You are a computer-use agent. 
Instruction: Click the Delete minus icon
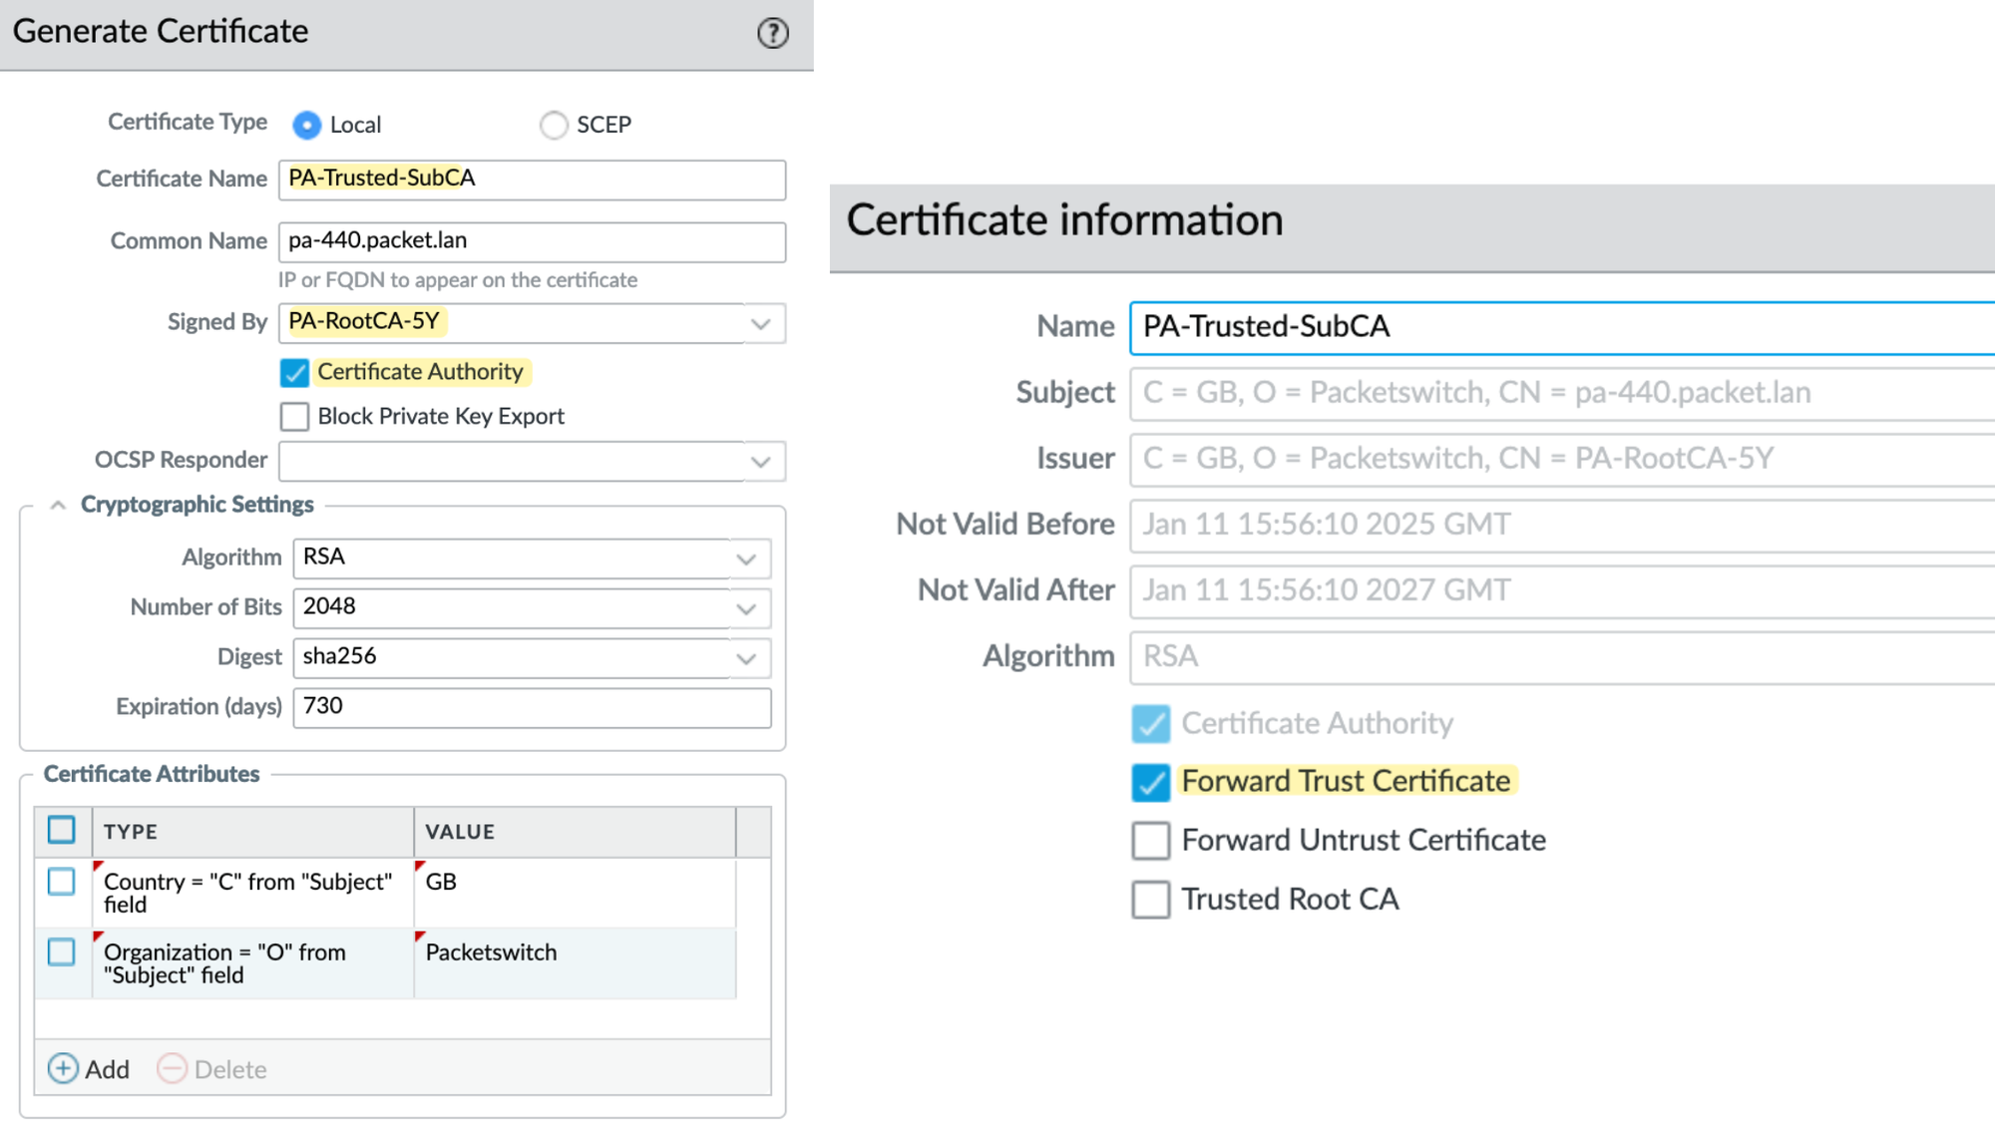172,1069
